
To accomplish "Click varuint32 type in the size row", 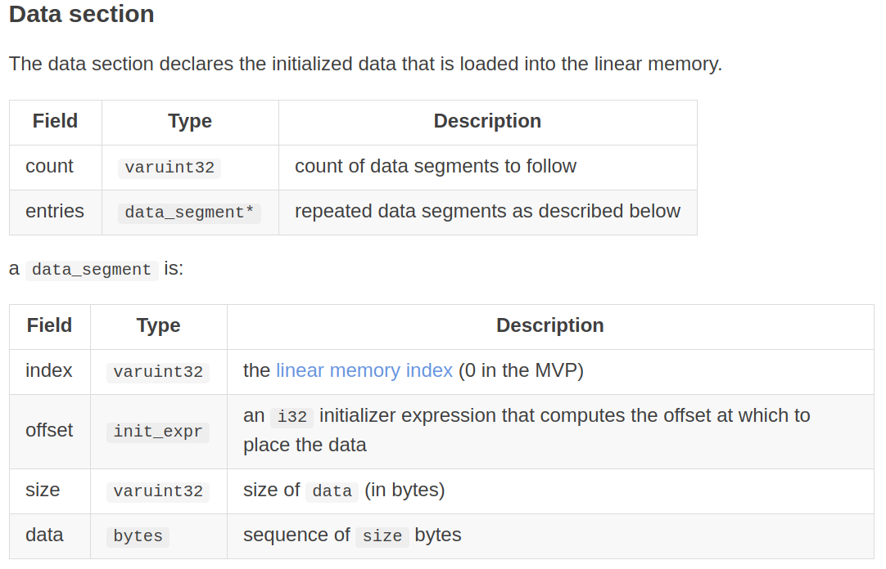I will pyautogui.click(x=157, y=491).
